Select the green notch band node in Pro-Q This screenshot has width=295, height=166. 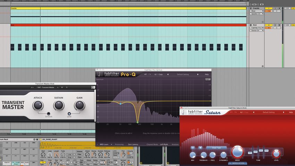tap(137, 122)
